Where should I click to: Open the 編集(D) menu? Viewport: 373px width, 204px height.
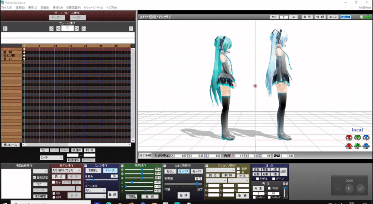tap(20, 7)
